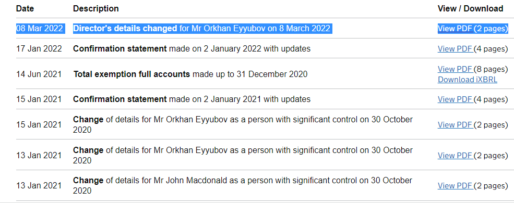Click Confirmation statement made on 2 January 2022
Viewport: 514px width, 203px height.
(192, 49)
